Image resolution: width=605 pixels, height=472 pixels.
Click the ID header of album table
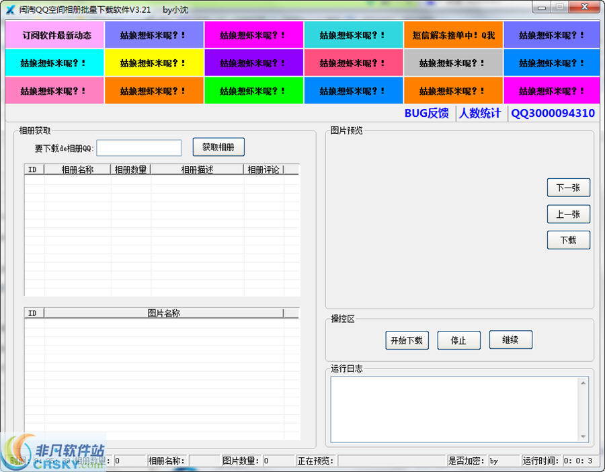coord(34,169)
